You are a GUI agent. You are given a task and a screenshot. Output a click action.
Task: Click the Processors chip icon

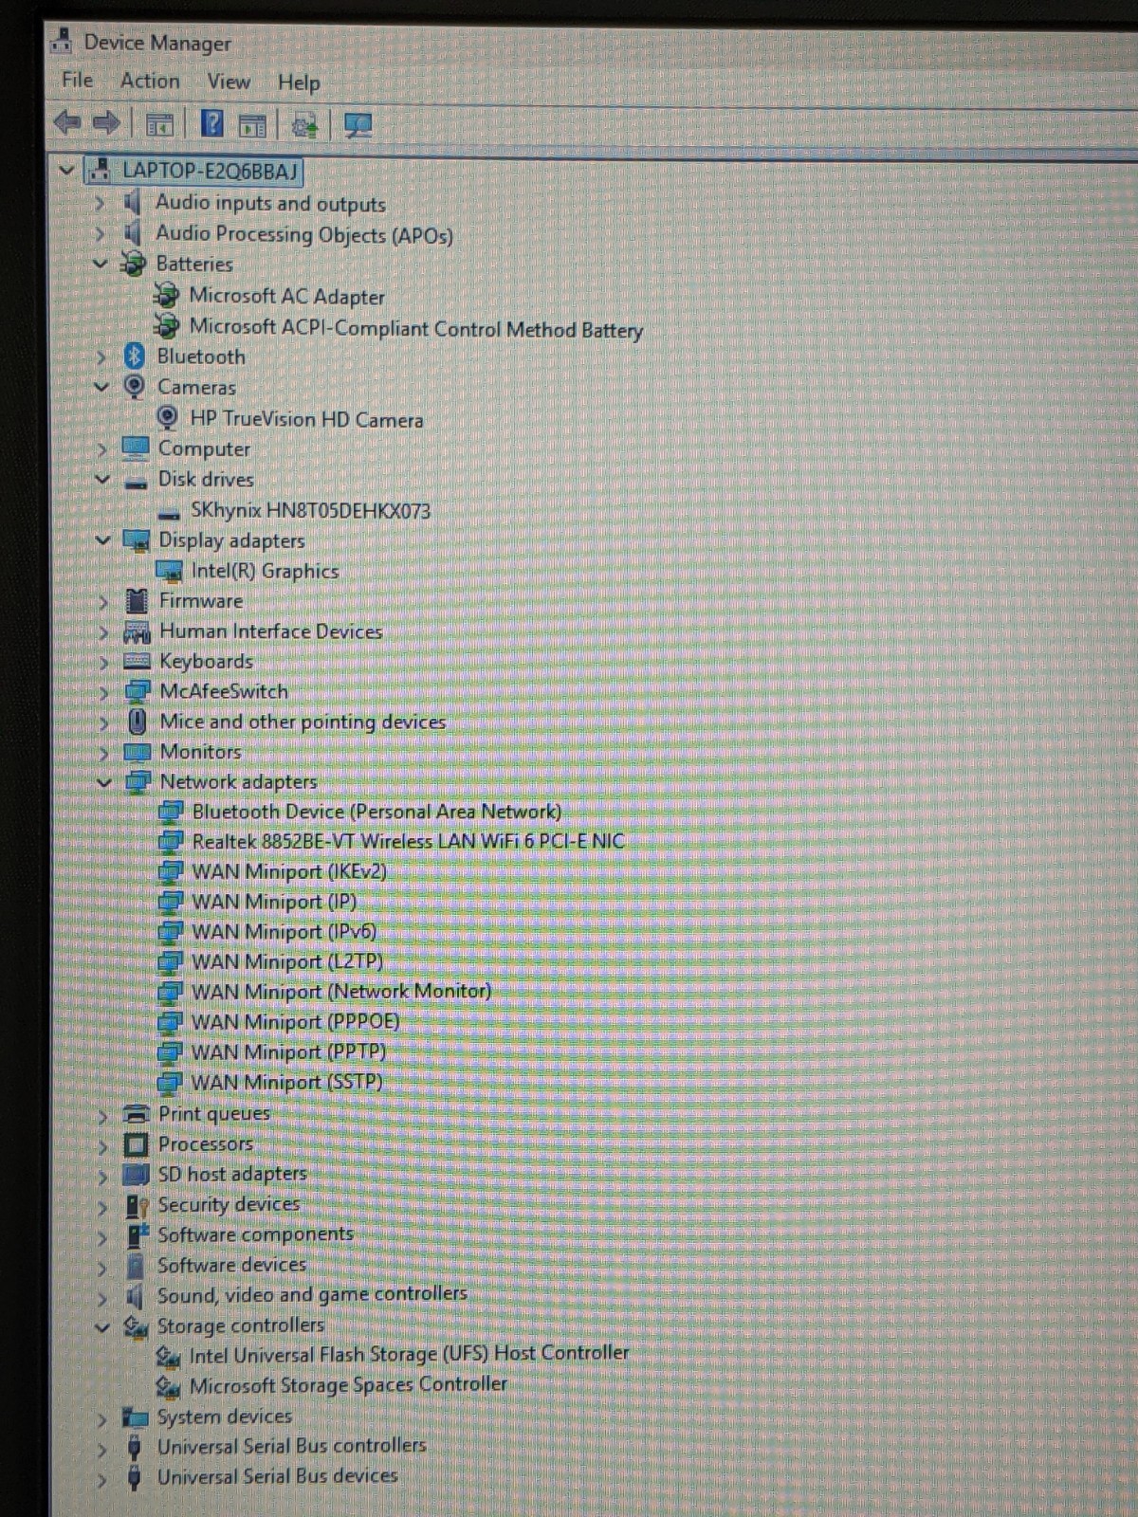(x=137, y=1144)
